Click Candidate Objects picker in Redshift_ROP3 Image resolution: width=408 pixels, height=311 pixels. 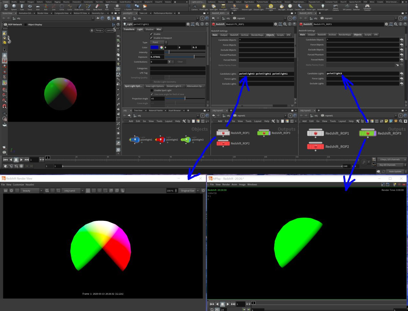pyautogui.click(x=402, y=40)
